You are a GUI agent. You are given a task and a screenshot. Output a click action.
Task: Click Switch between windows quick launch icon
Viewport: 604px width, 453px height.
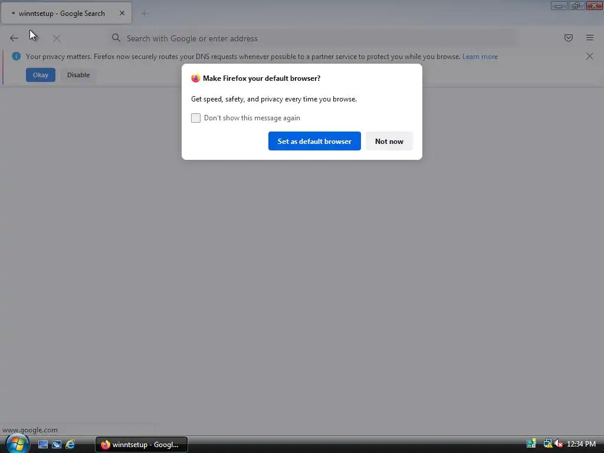pos(57,445)
